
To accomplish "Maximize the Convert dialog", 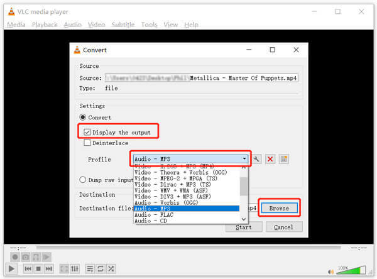I will [273, 50].
